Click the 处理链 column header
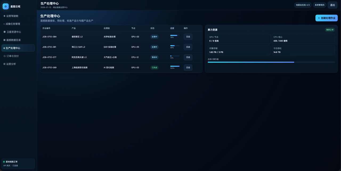Viewport: 341px width, 171px height. tap(107, 28)
